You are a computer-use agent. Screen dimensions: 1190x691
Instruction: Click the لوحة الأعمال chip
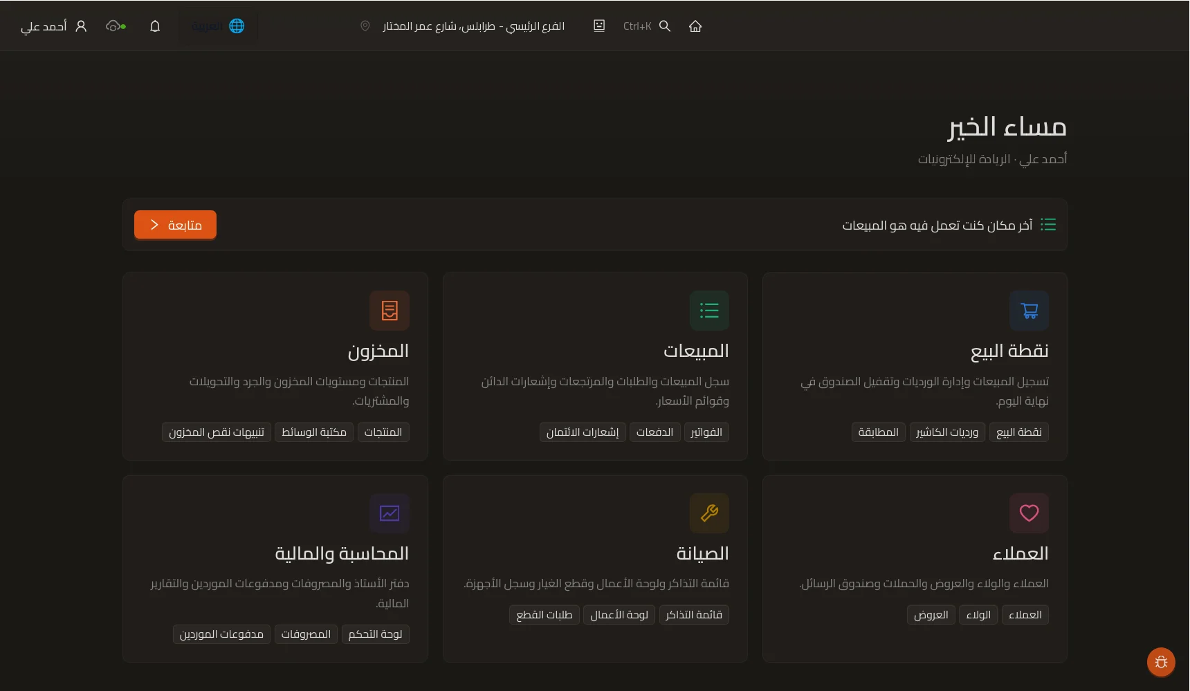click(x=619, y=615)
